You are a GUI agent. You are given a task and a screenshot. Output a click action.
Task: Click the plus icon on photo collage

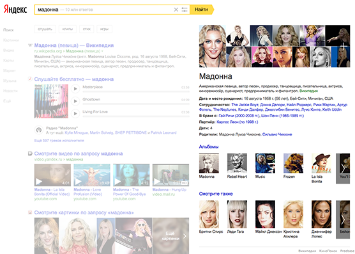[x=344, y=46]
